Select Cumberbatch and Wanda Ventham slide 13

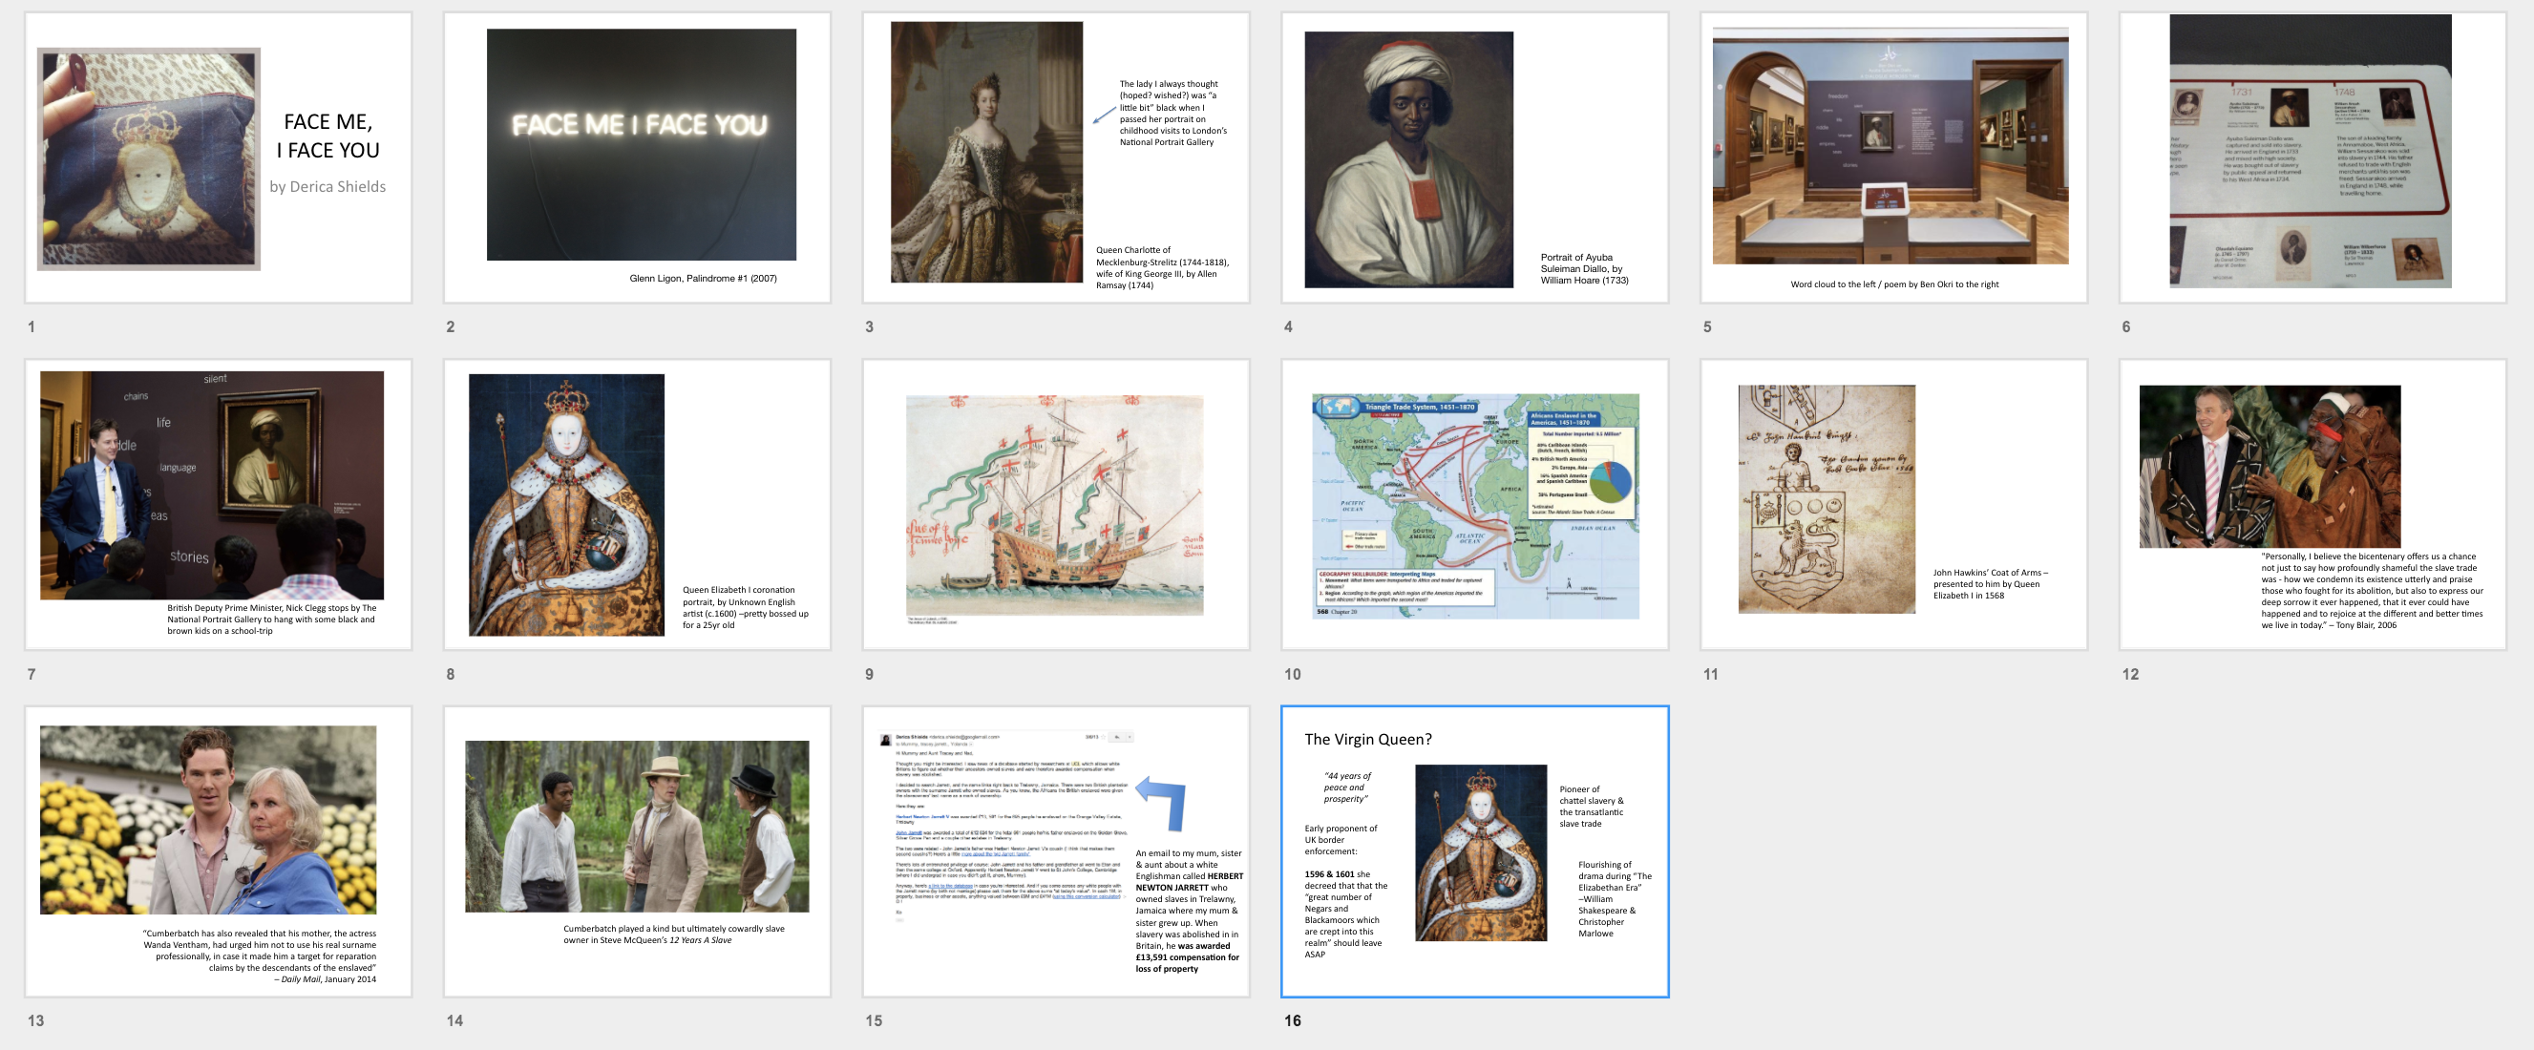tap(218, 850)
